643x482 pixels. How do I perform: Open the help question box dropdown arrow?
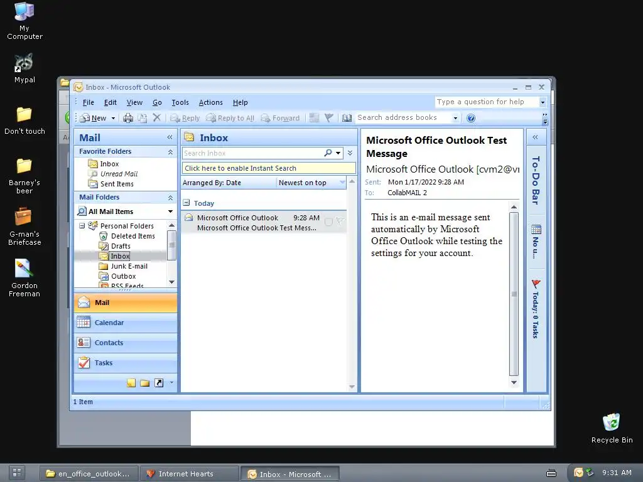(x=543, y=102)
